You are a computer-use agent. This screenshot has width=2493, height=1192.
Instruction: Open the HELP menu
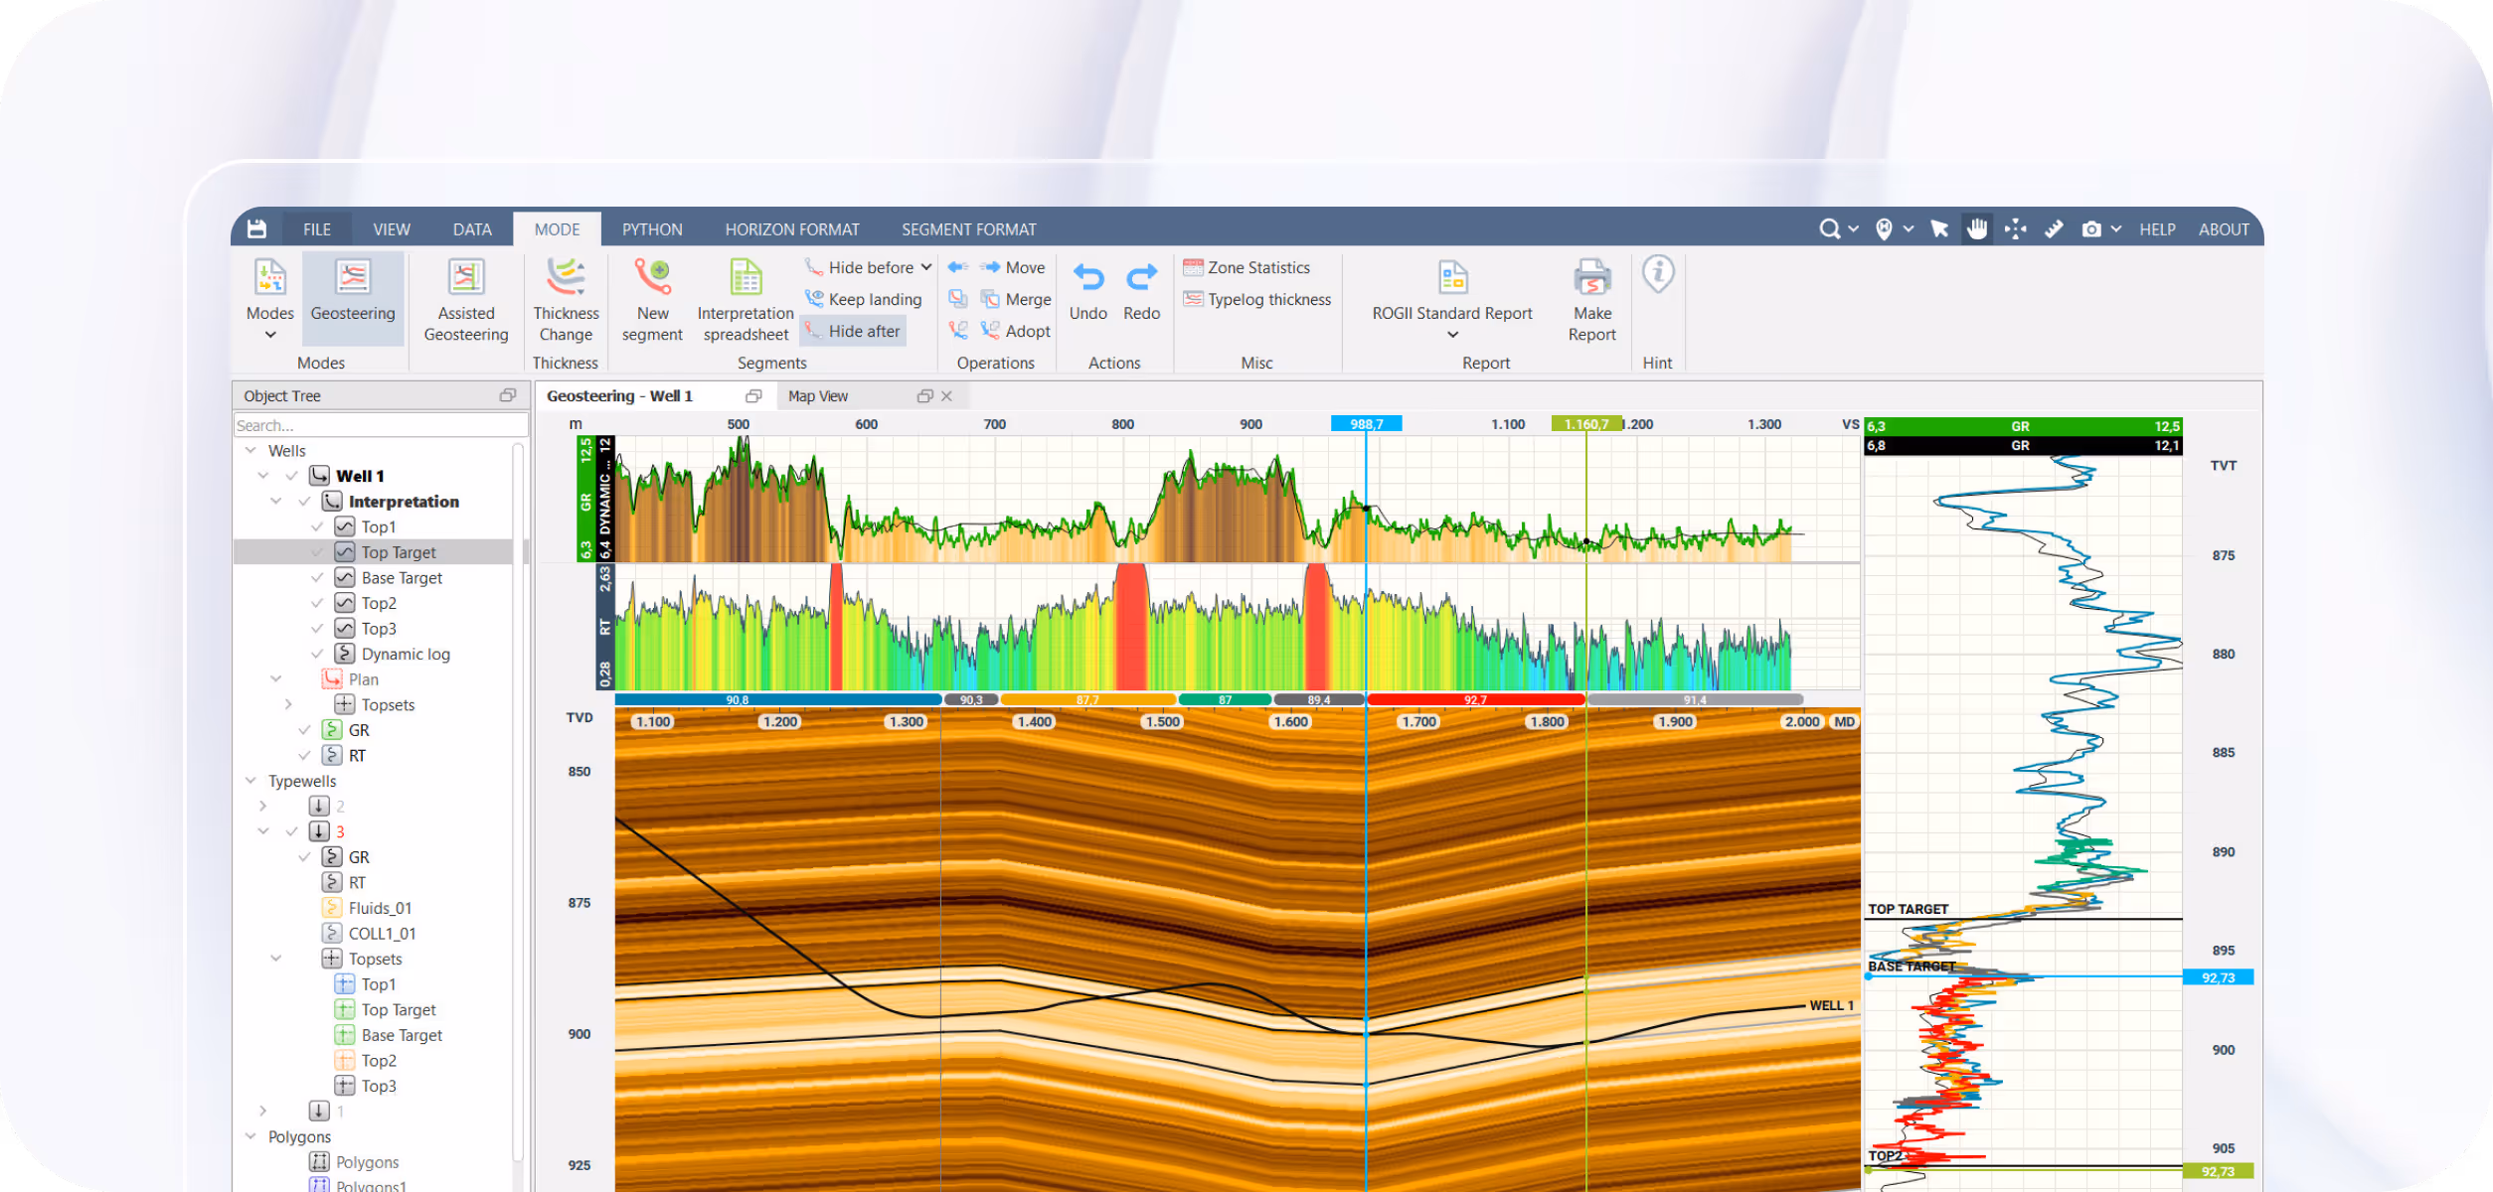click(2157, 229)
